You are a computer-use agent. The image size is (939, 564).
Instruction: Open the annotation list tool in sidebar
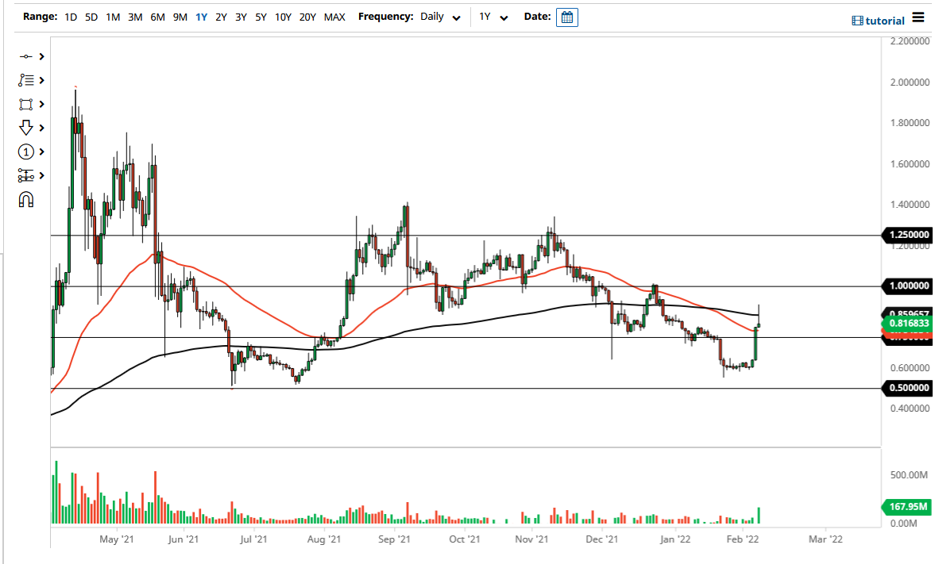click(x=25, y=80)
